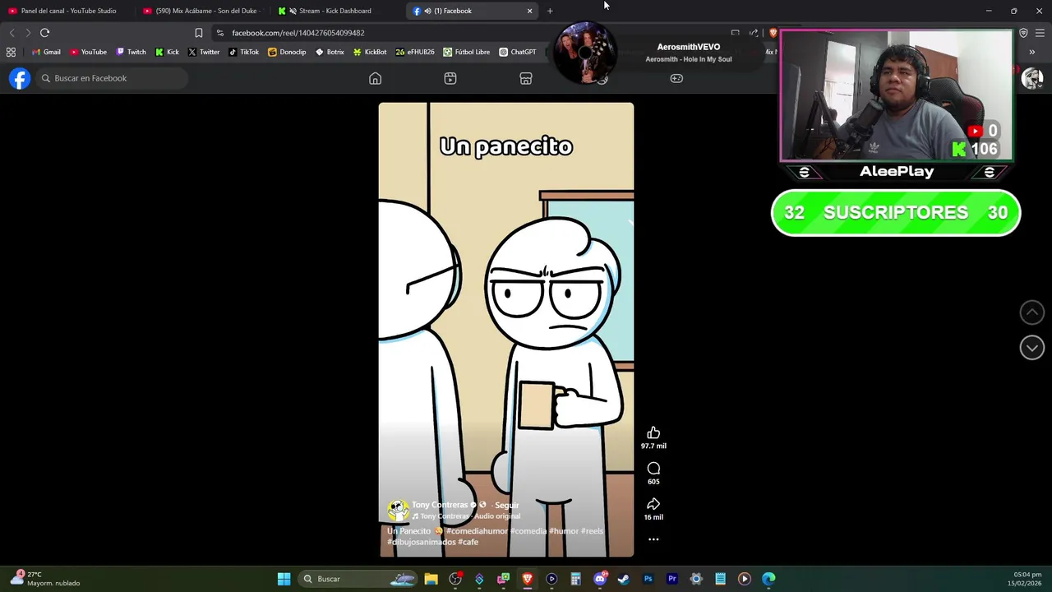Open the Tony Contreras Audio original link
Viewport: 1052px width, 592px height.
click(470, 516)
